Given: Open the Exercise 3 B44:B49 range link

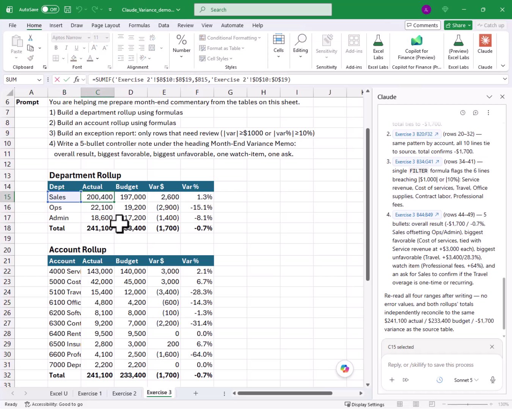Looking at the screenshot, I should (x=417, y=215).
